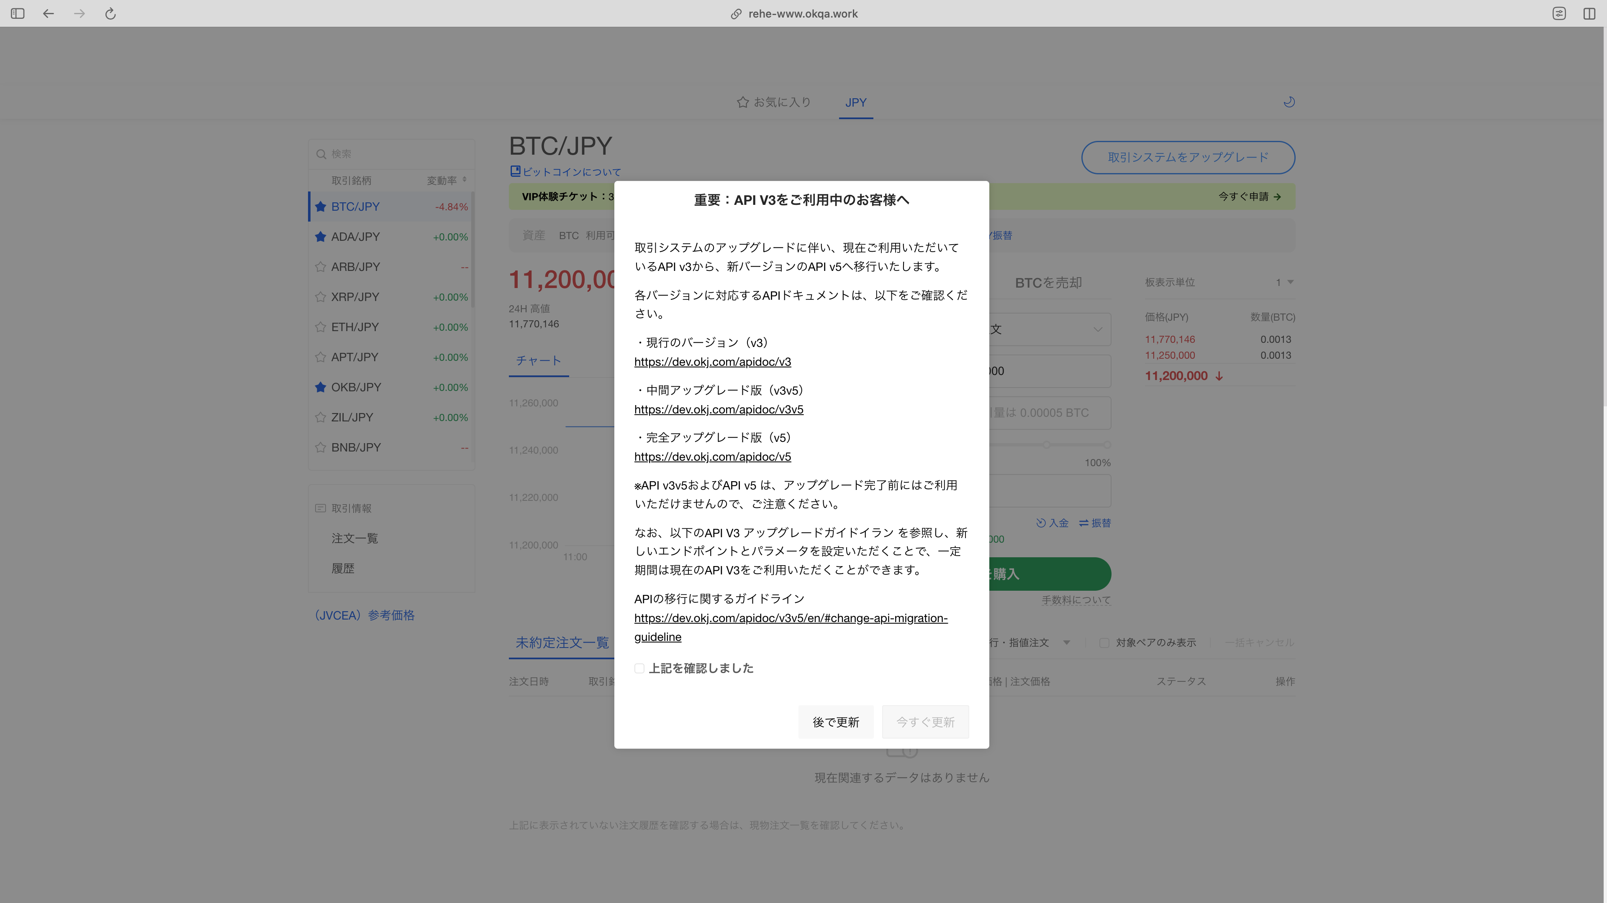Click the 取引情報 section icon
This screenshot has height=903, width=1607.
pos(321,508)
